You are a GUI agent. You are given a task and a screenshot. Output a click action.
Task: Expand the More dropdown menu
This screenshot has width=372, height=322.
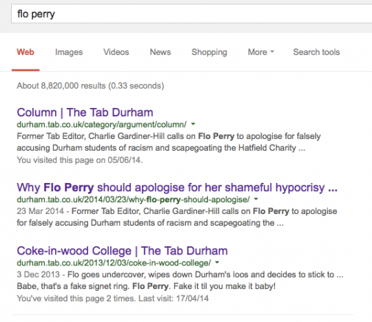261,52
